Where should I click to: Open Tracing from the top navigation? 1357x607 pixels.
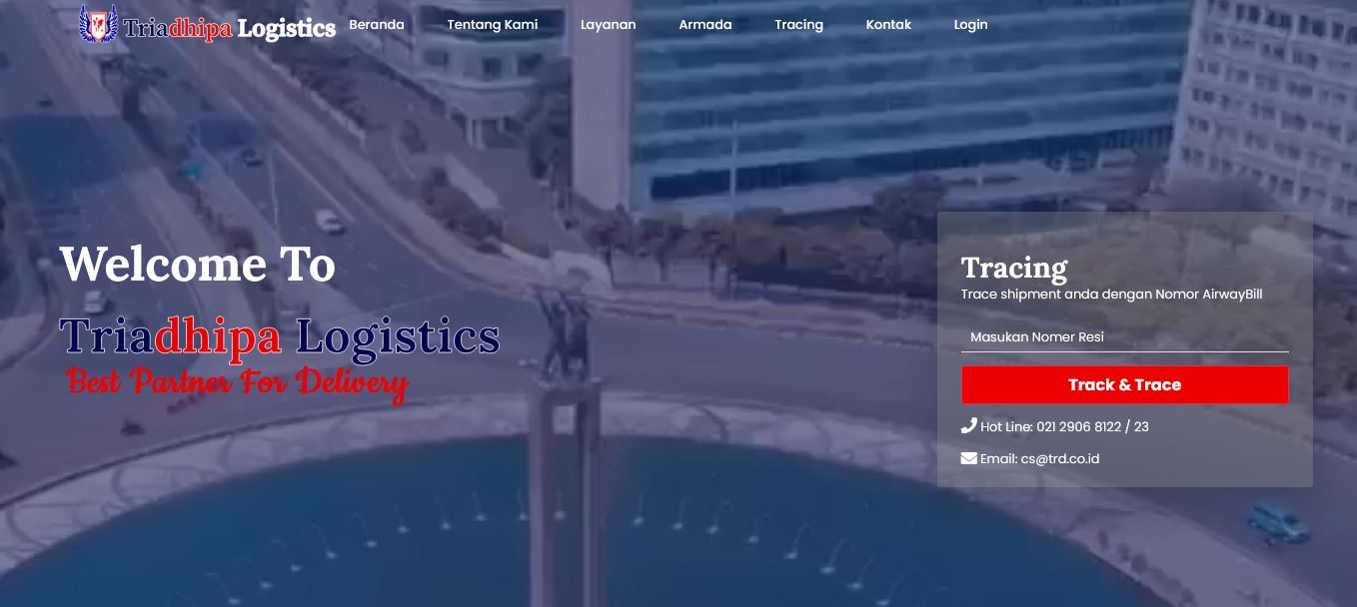pyautogui.click(x=799, y=25)
